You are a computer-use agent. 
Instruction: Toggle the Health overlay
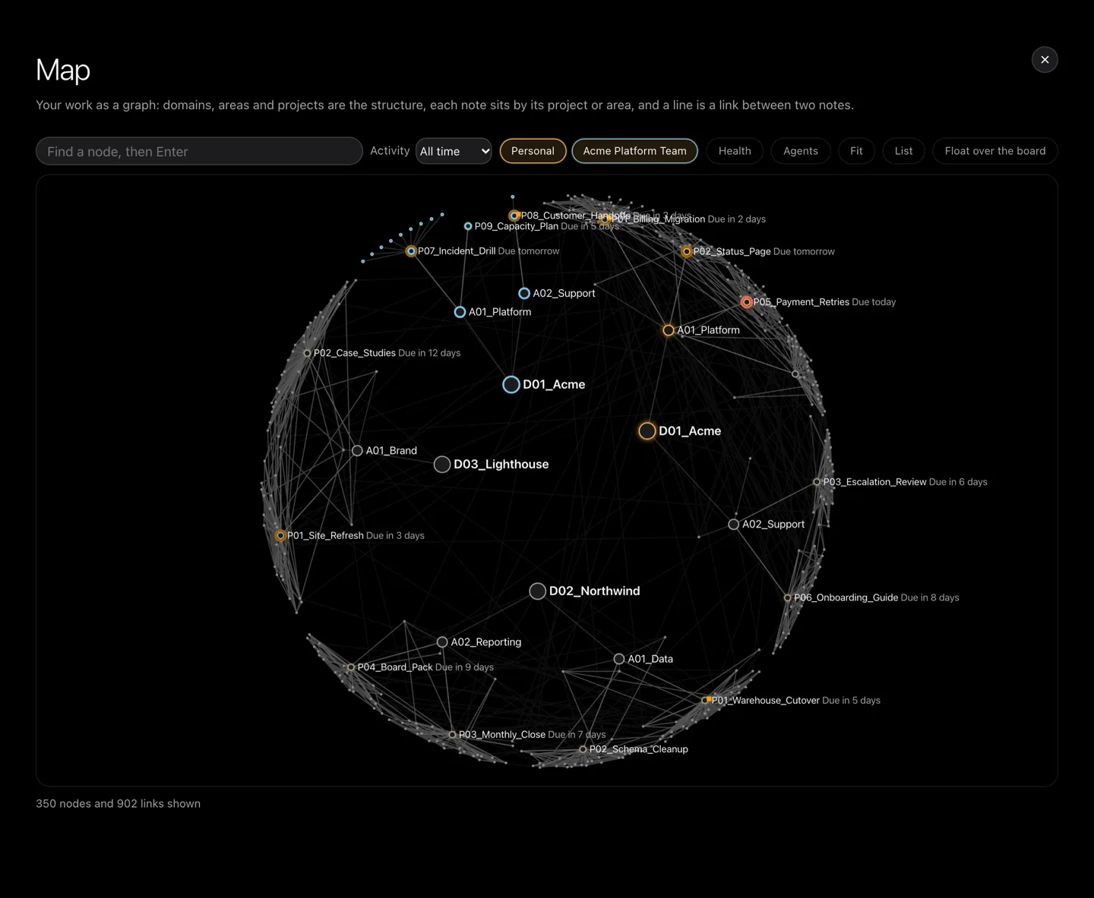[x=735, y=151]
